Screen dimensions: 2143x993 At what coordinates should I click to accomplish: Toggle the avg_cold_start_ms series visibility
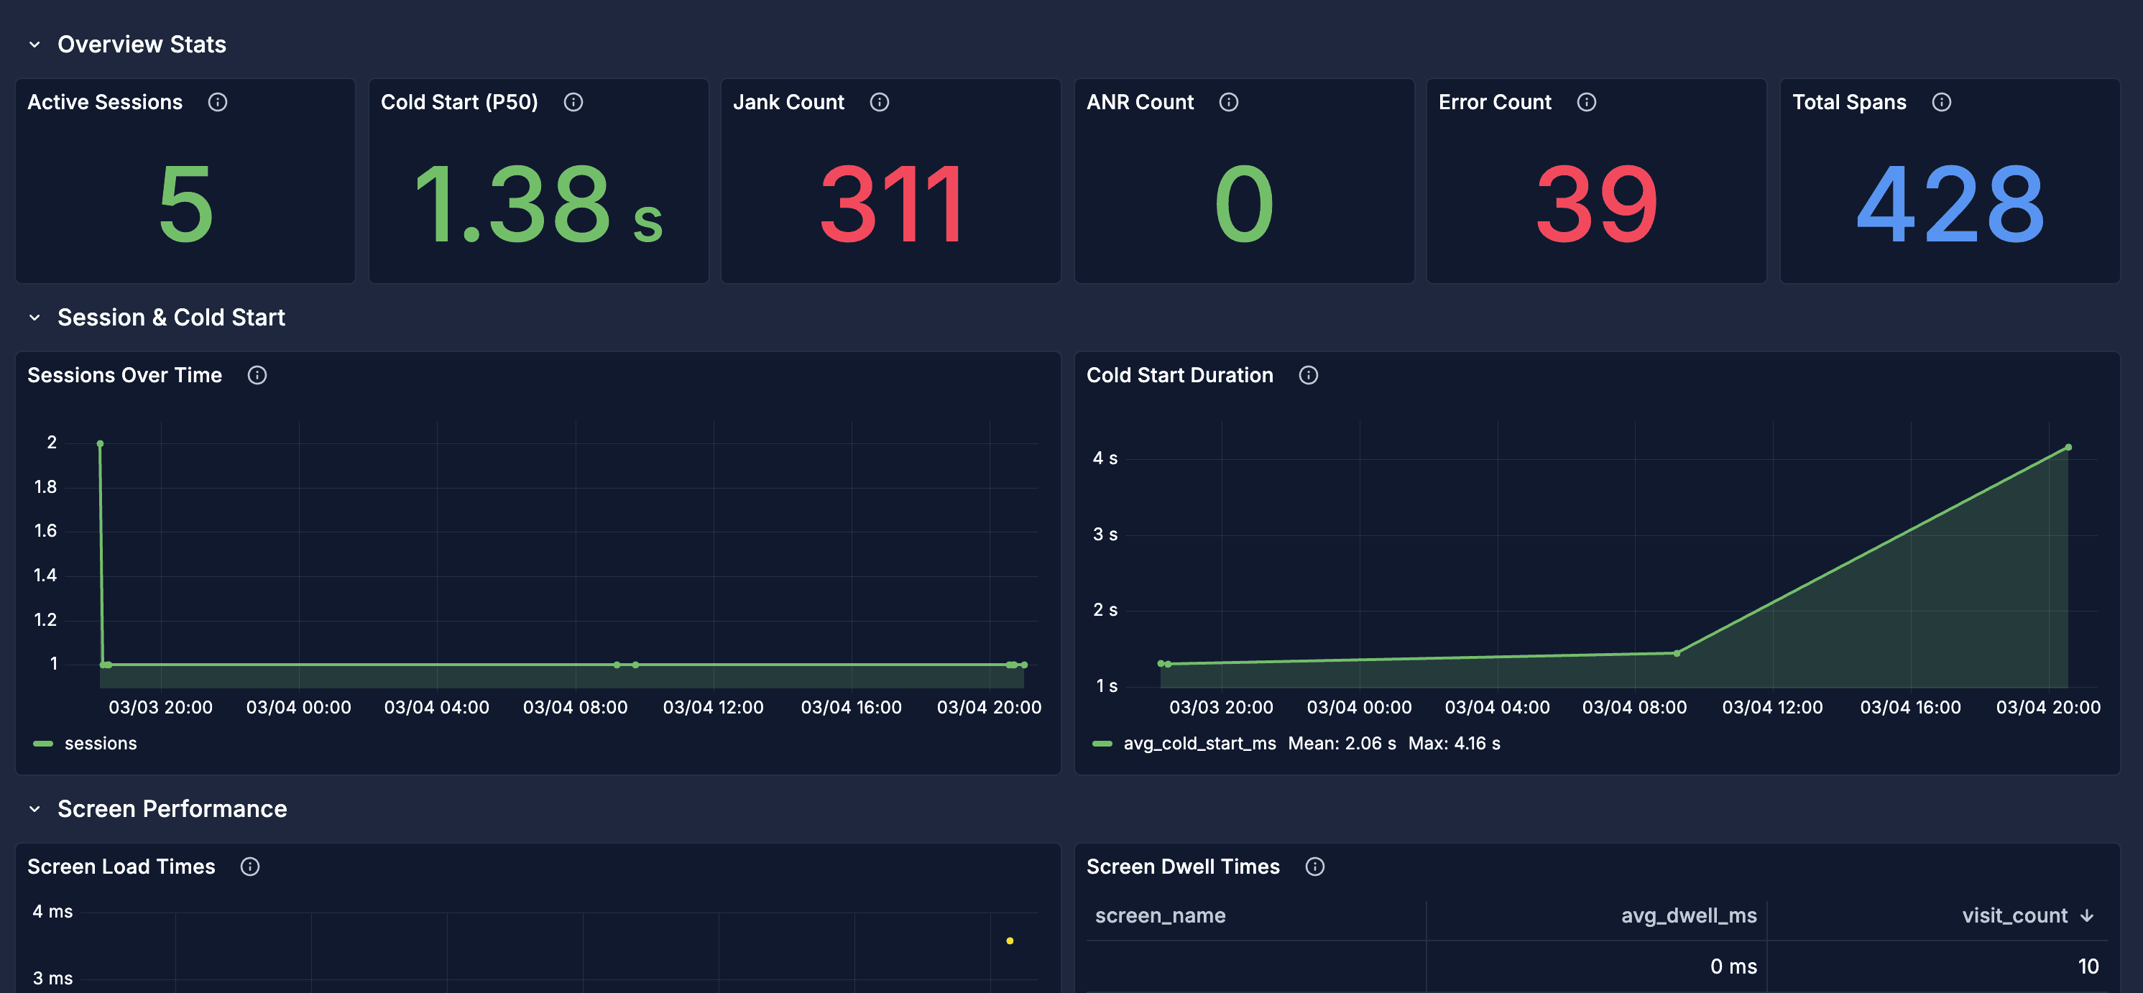click(x=1198, y=743)
